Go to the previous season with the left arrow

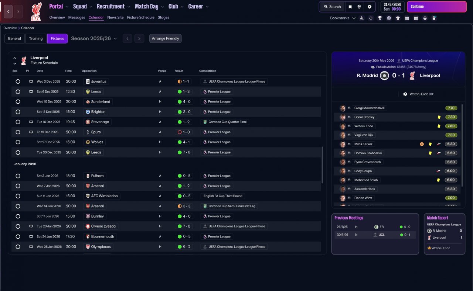point(127,39)
